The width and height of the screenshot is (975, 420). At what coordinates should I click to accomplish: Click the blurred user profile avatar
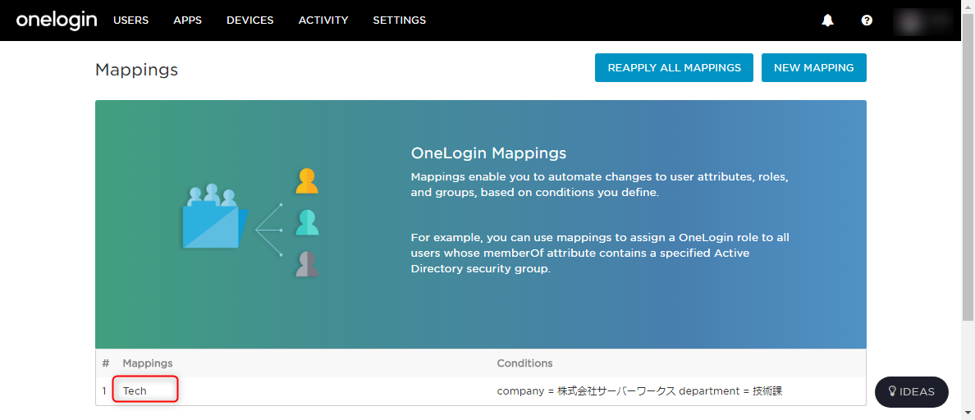coord(922,21)
